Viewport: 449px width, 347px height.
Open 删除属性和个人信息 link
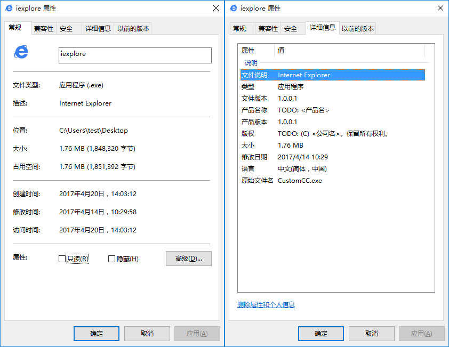point(266,305)
